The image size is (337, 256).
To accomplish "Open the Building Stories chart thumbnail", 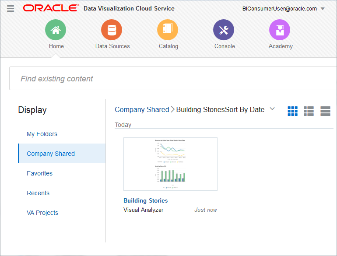I will [x=170, y=164].
